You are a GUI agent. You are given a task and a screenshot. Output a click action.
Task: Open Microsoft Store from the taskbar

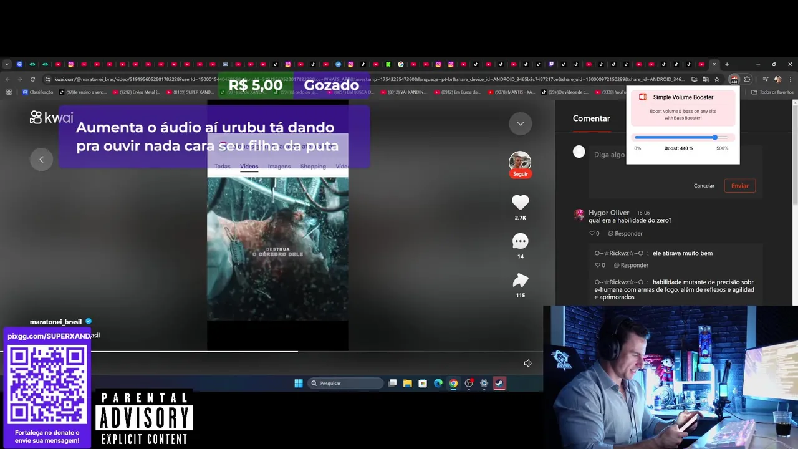pos(423,384)
